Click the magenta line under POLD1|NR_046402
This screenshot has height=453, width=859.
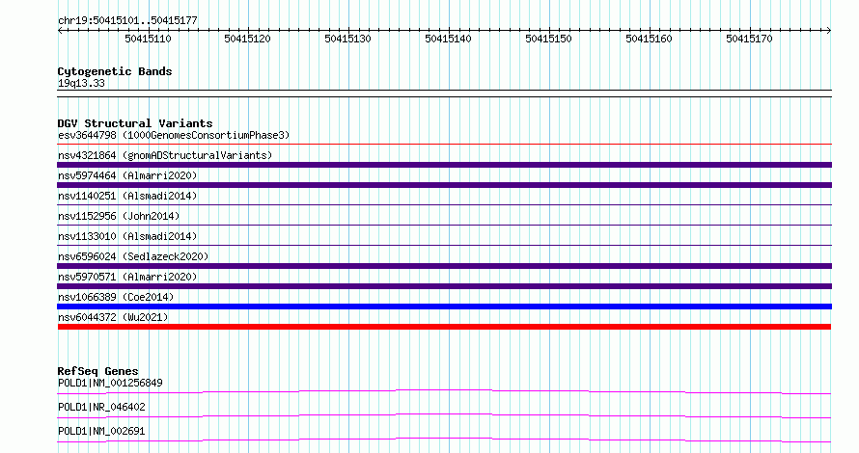pyautogui.click(x=444, y=415)
